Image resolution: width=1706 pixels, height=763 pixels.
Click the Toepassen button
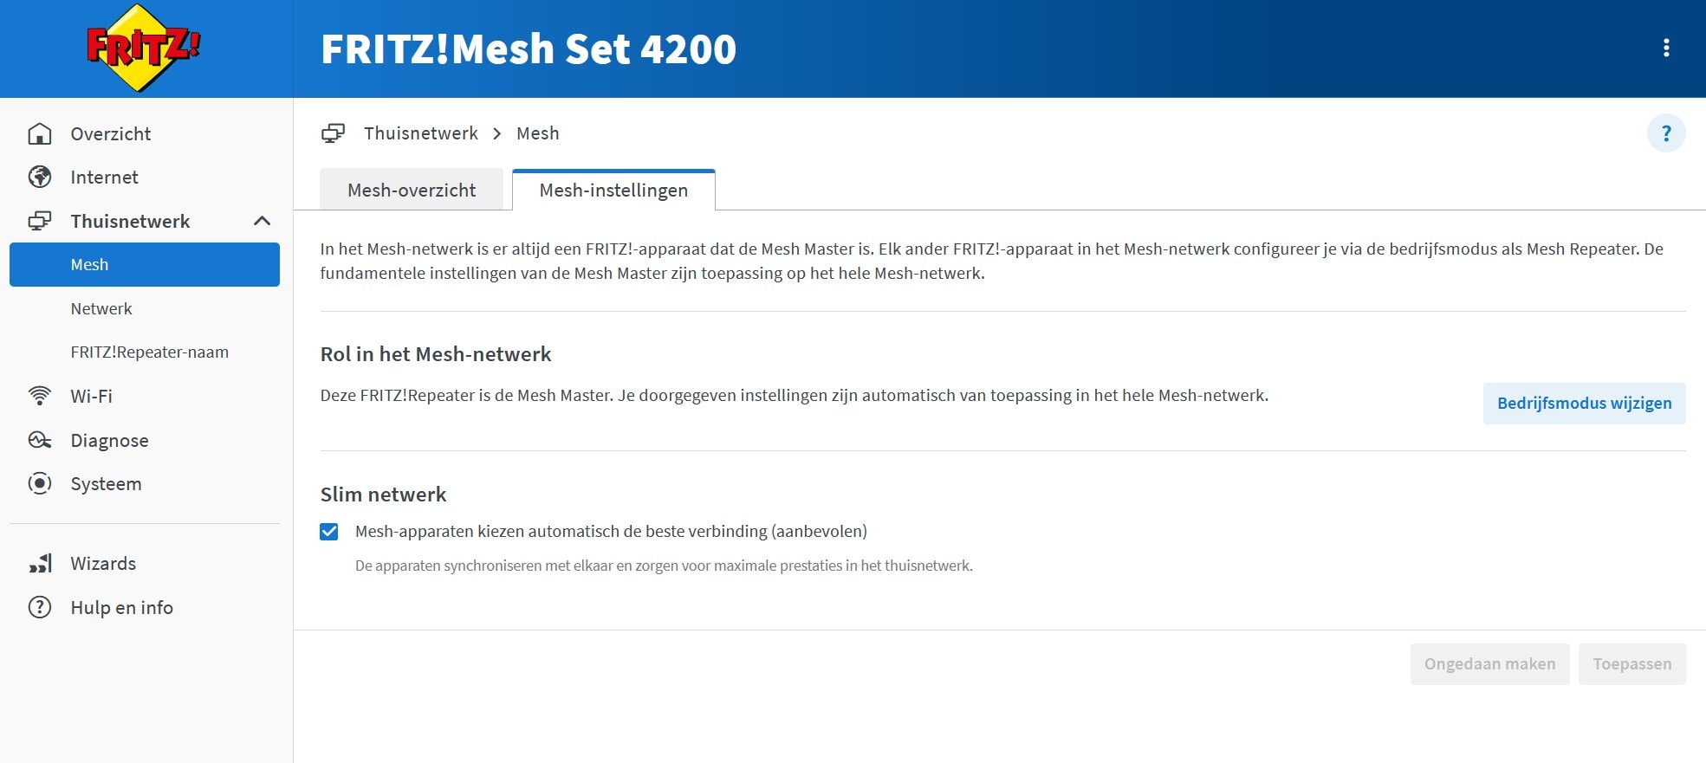click(x=1631, y=664)
